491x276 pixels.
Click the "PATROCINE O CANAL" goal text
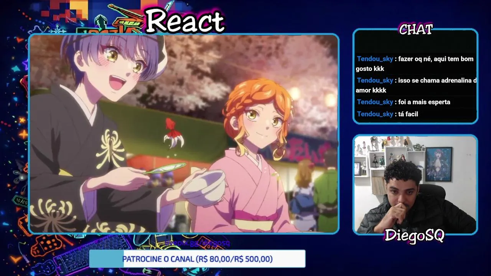[198, 259]
